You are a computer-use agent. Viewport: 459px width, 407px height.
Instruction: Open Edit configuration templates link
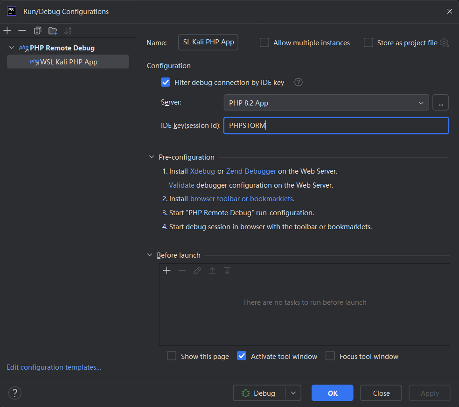[x=54, y=367]
